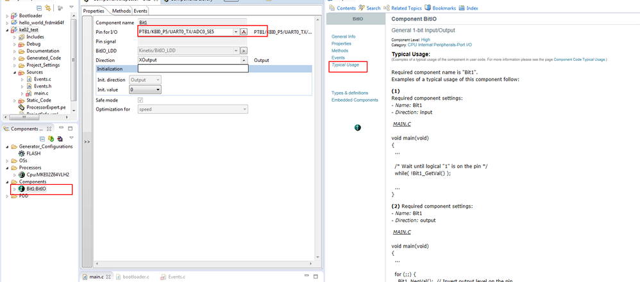Image resolution: width=640 pixels, height=282 pixels.
Task: Click the pin icon next to Pin for I/O
Action: click(244, 32)
